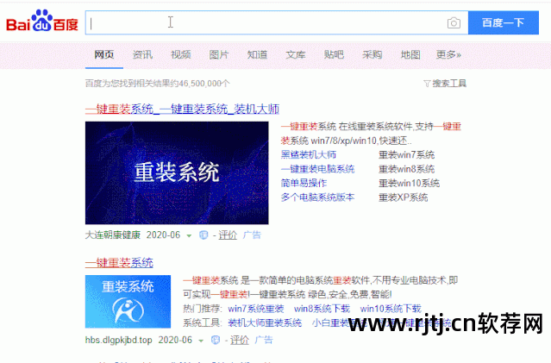Open the Baidu logo homepage link
The height and width of the screenshot is (363, 551).
pyautogui.click(x=42, y=21)
